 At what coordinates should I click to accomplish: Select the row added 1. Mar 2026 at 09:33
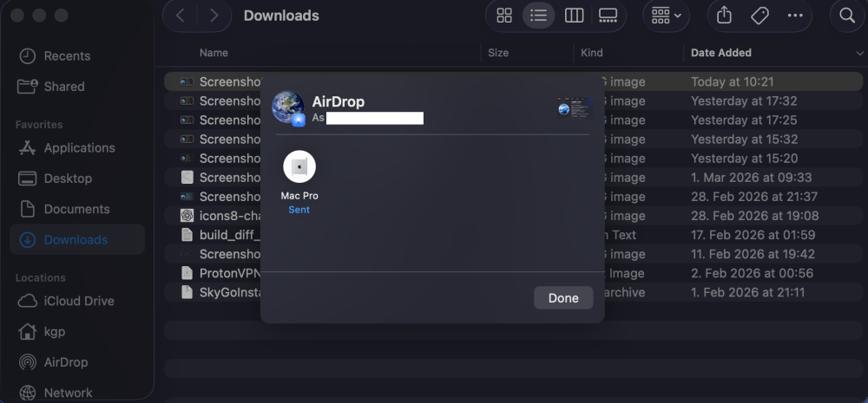pos(513,178)
